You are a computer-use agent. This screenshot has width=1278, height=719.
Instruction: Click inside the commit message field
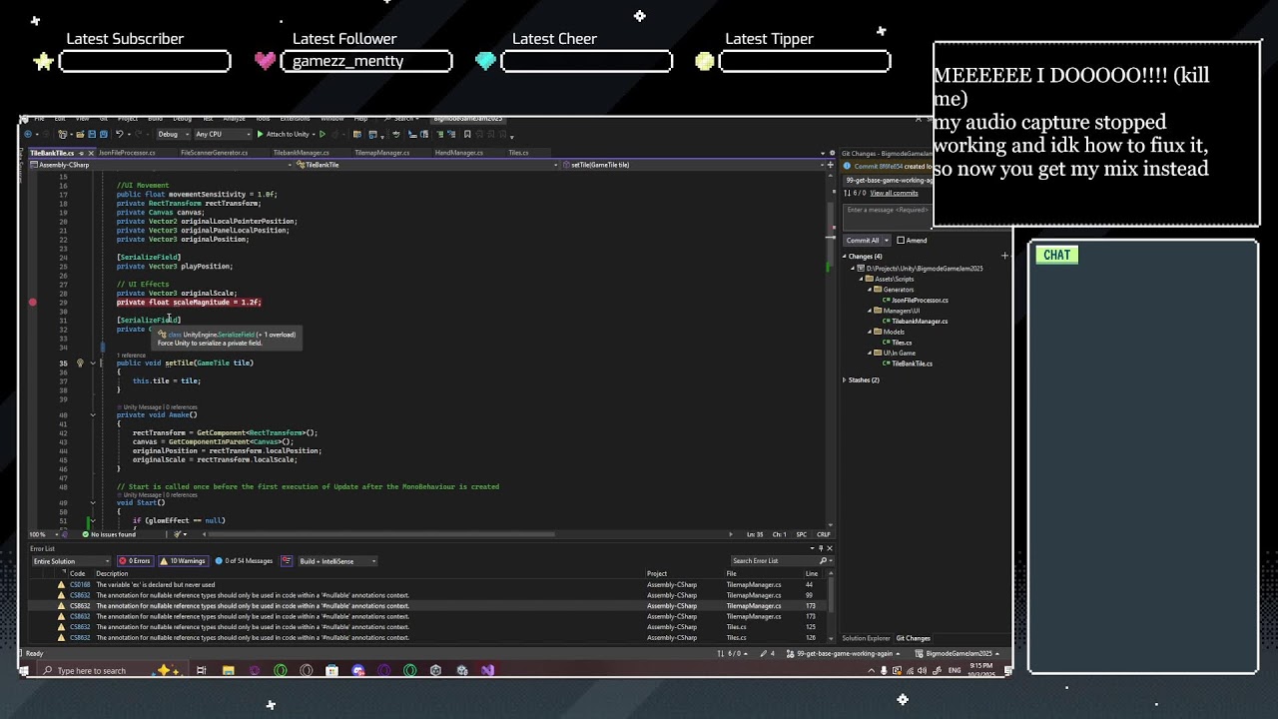(887, 217)
